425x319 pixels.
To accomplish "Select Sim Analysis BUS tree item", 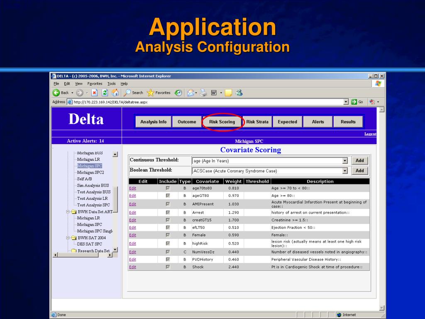I will pos(93,186).
